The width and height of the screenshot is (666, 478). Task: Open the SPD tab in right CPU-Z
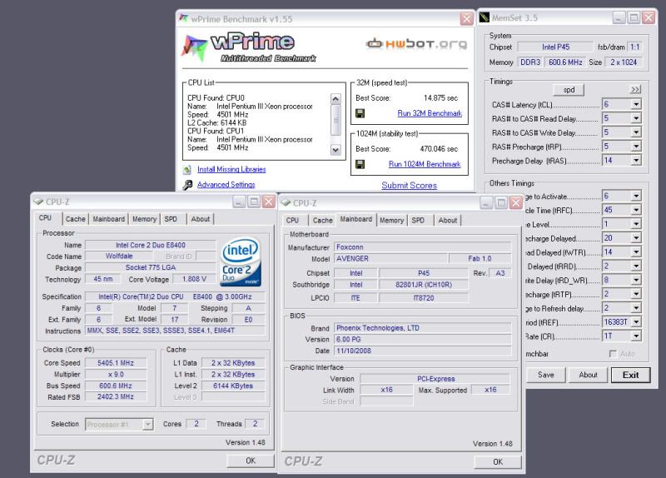click(418, 220)
